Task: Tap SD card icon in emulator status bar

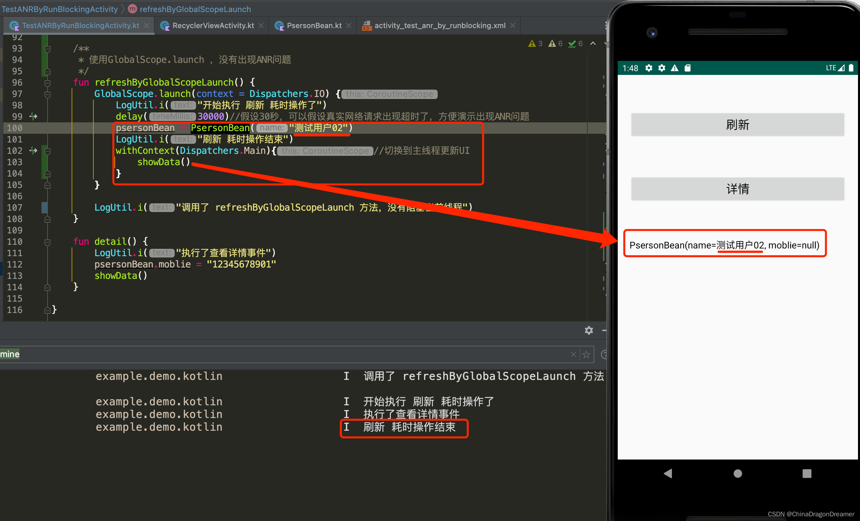Action: tap(688, 68)
